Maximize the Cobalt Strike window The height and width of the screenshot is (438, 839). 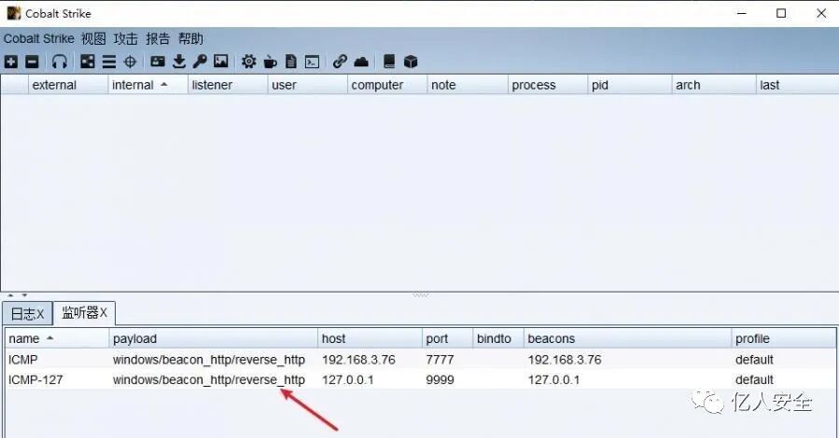[x=781, y=13]
